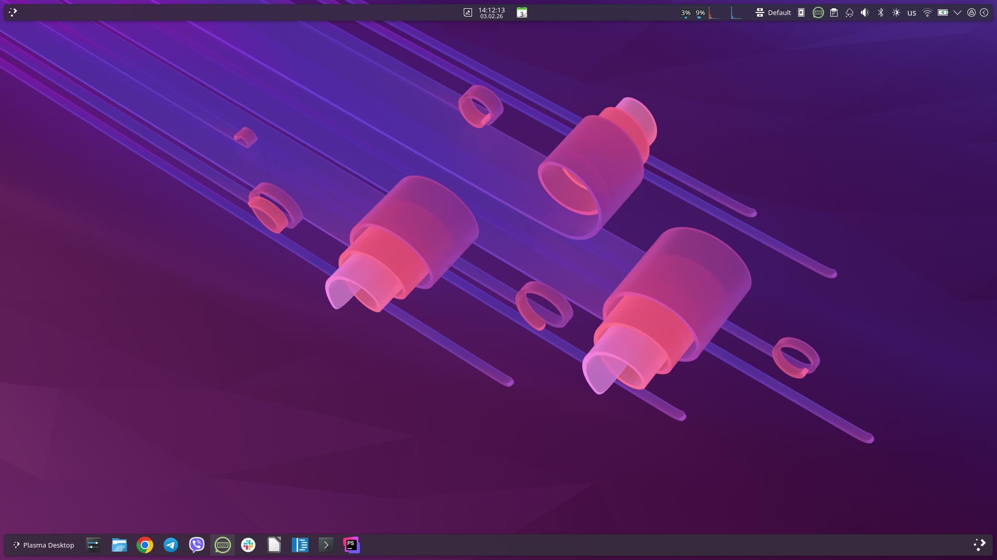
Task: Open the Dolphin file manager icon
Action: coord(119,545)
